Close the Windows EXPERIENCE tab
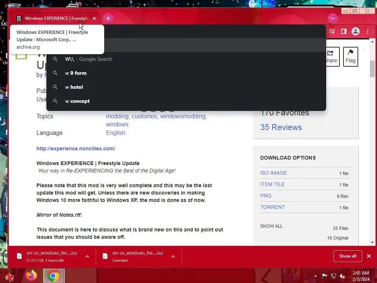Viewport: 377px width, 283px height. coord(94,18)
